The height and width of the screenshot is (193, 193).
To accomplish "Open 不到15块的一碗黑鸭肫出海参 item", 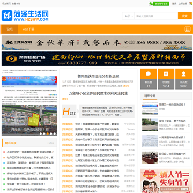I will click(x=31, y=152).
